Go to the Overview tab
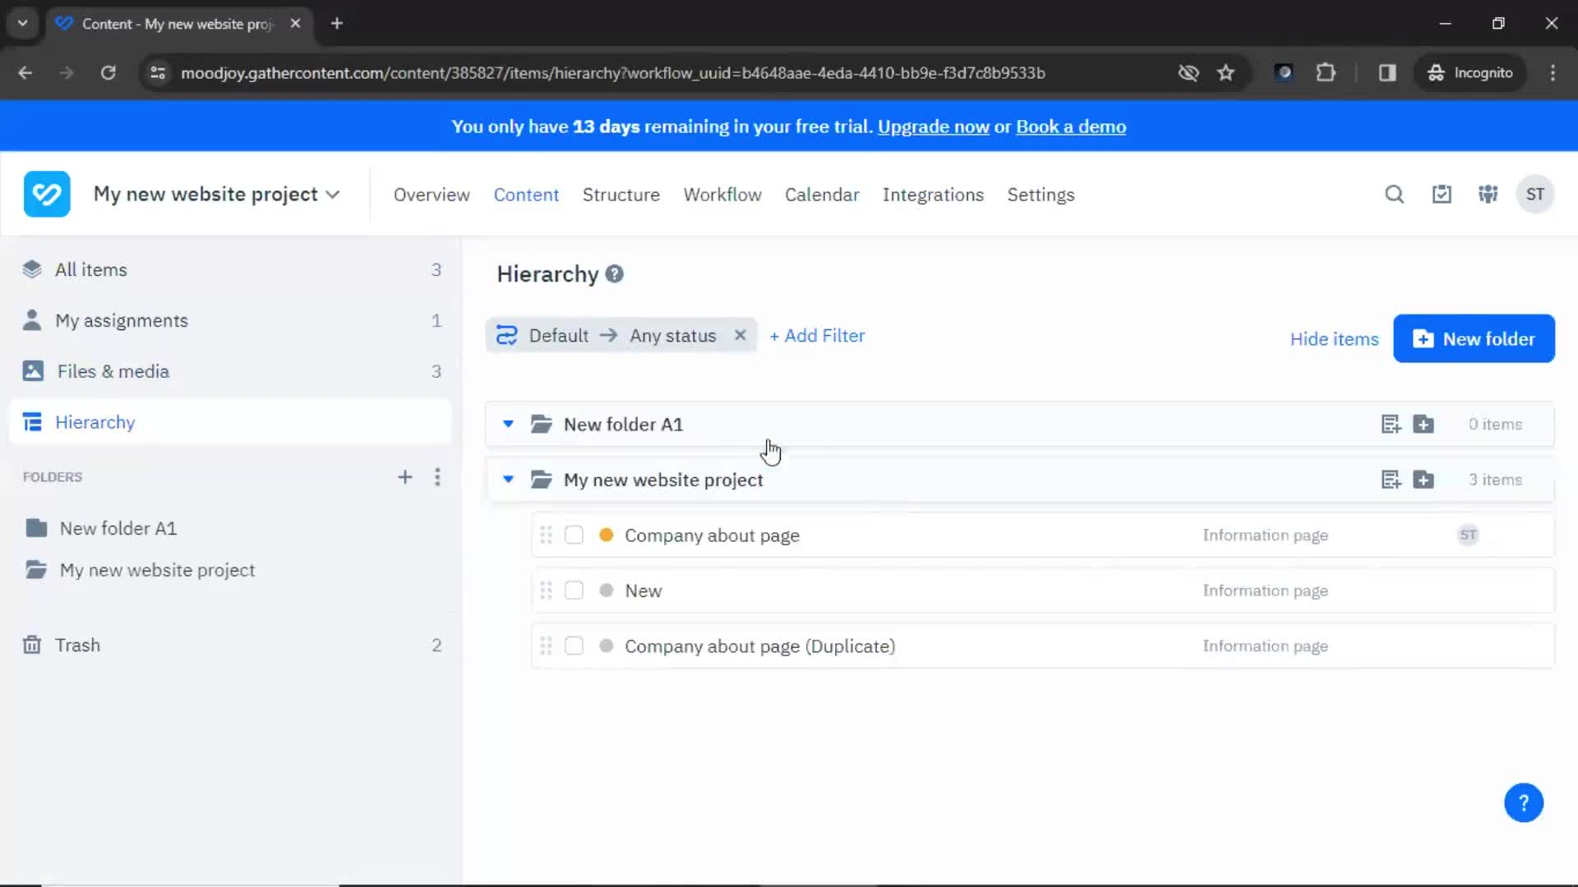This screenshot has width=1578, height=887. pos(431,195)
